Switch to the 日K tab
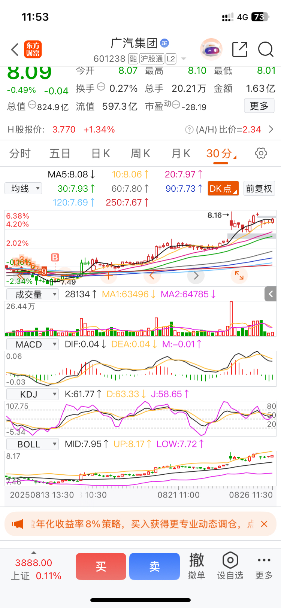Viewport: 281px width, 608px height. pos(100,153)
